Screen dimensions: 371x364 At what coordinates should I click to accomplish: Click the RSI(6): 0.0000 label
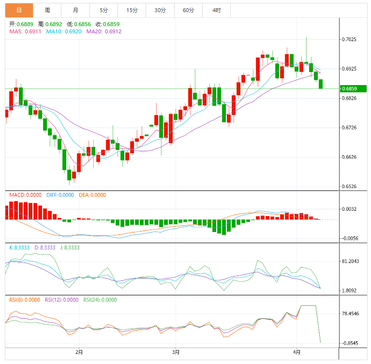pos(25,300)
